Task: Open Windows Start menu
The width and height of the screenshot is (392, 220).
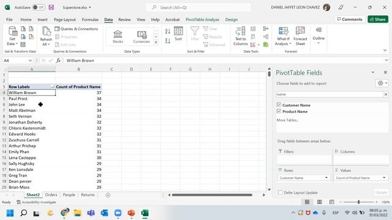Action: (x=10, y=213)
